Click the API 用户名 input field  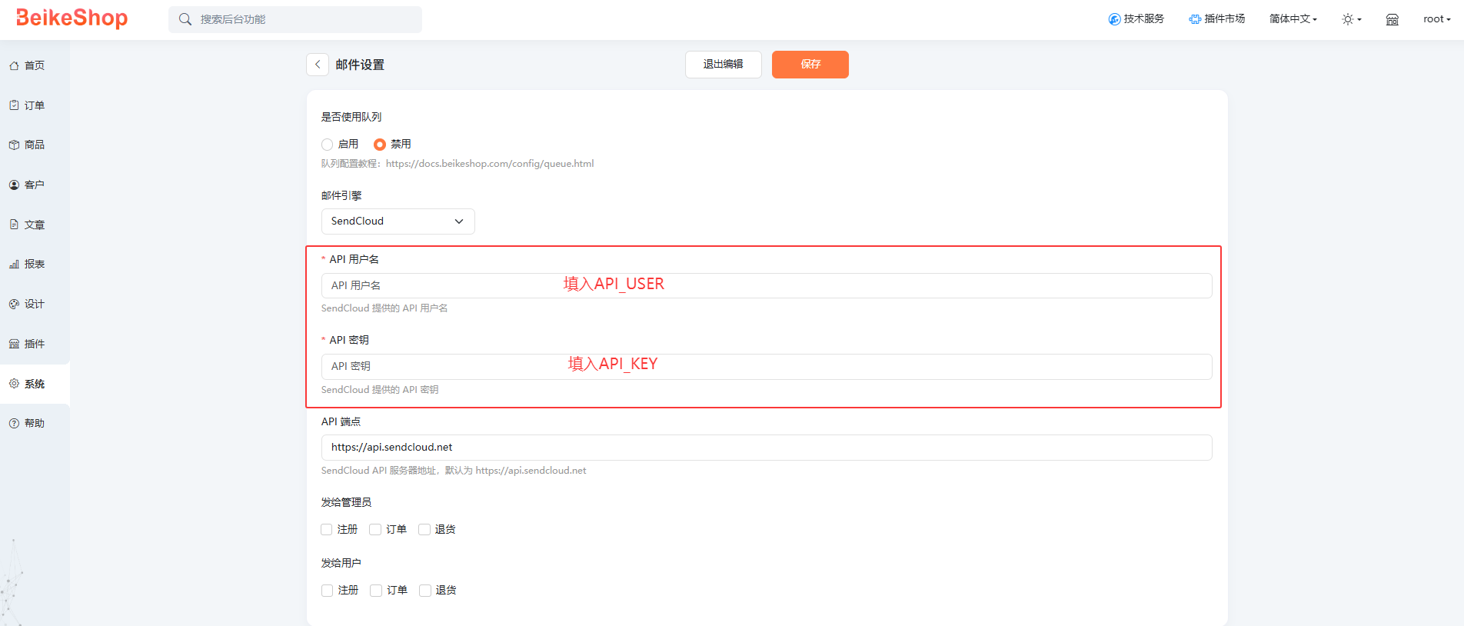click(766, 285)
